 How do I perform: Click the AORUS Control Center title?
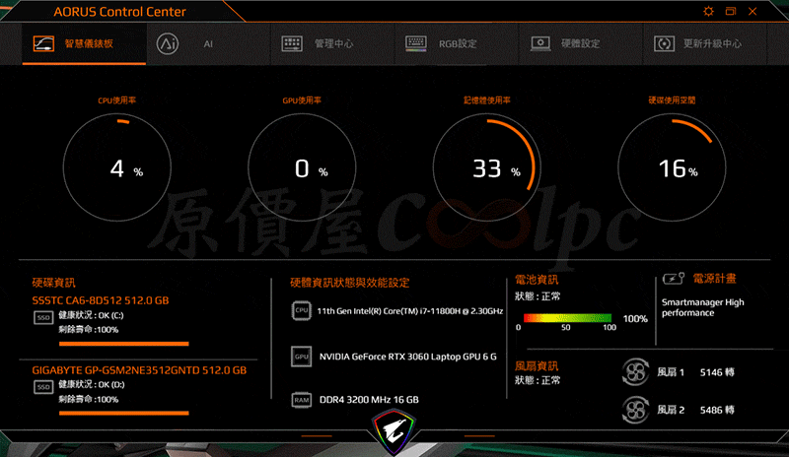tap(119, 12)
